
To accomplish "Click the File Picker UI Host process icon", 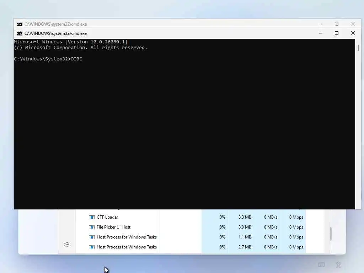I will tap(92, 227).
